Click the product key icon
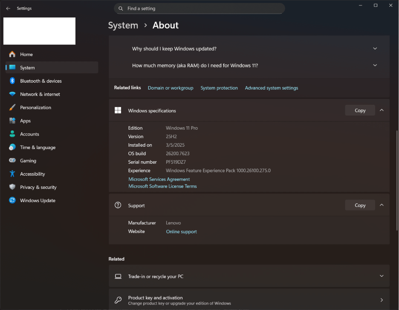Screen dimensions: 399x310 pyautogui.click(x=118, y=300)
